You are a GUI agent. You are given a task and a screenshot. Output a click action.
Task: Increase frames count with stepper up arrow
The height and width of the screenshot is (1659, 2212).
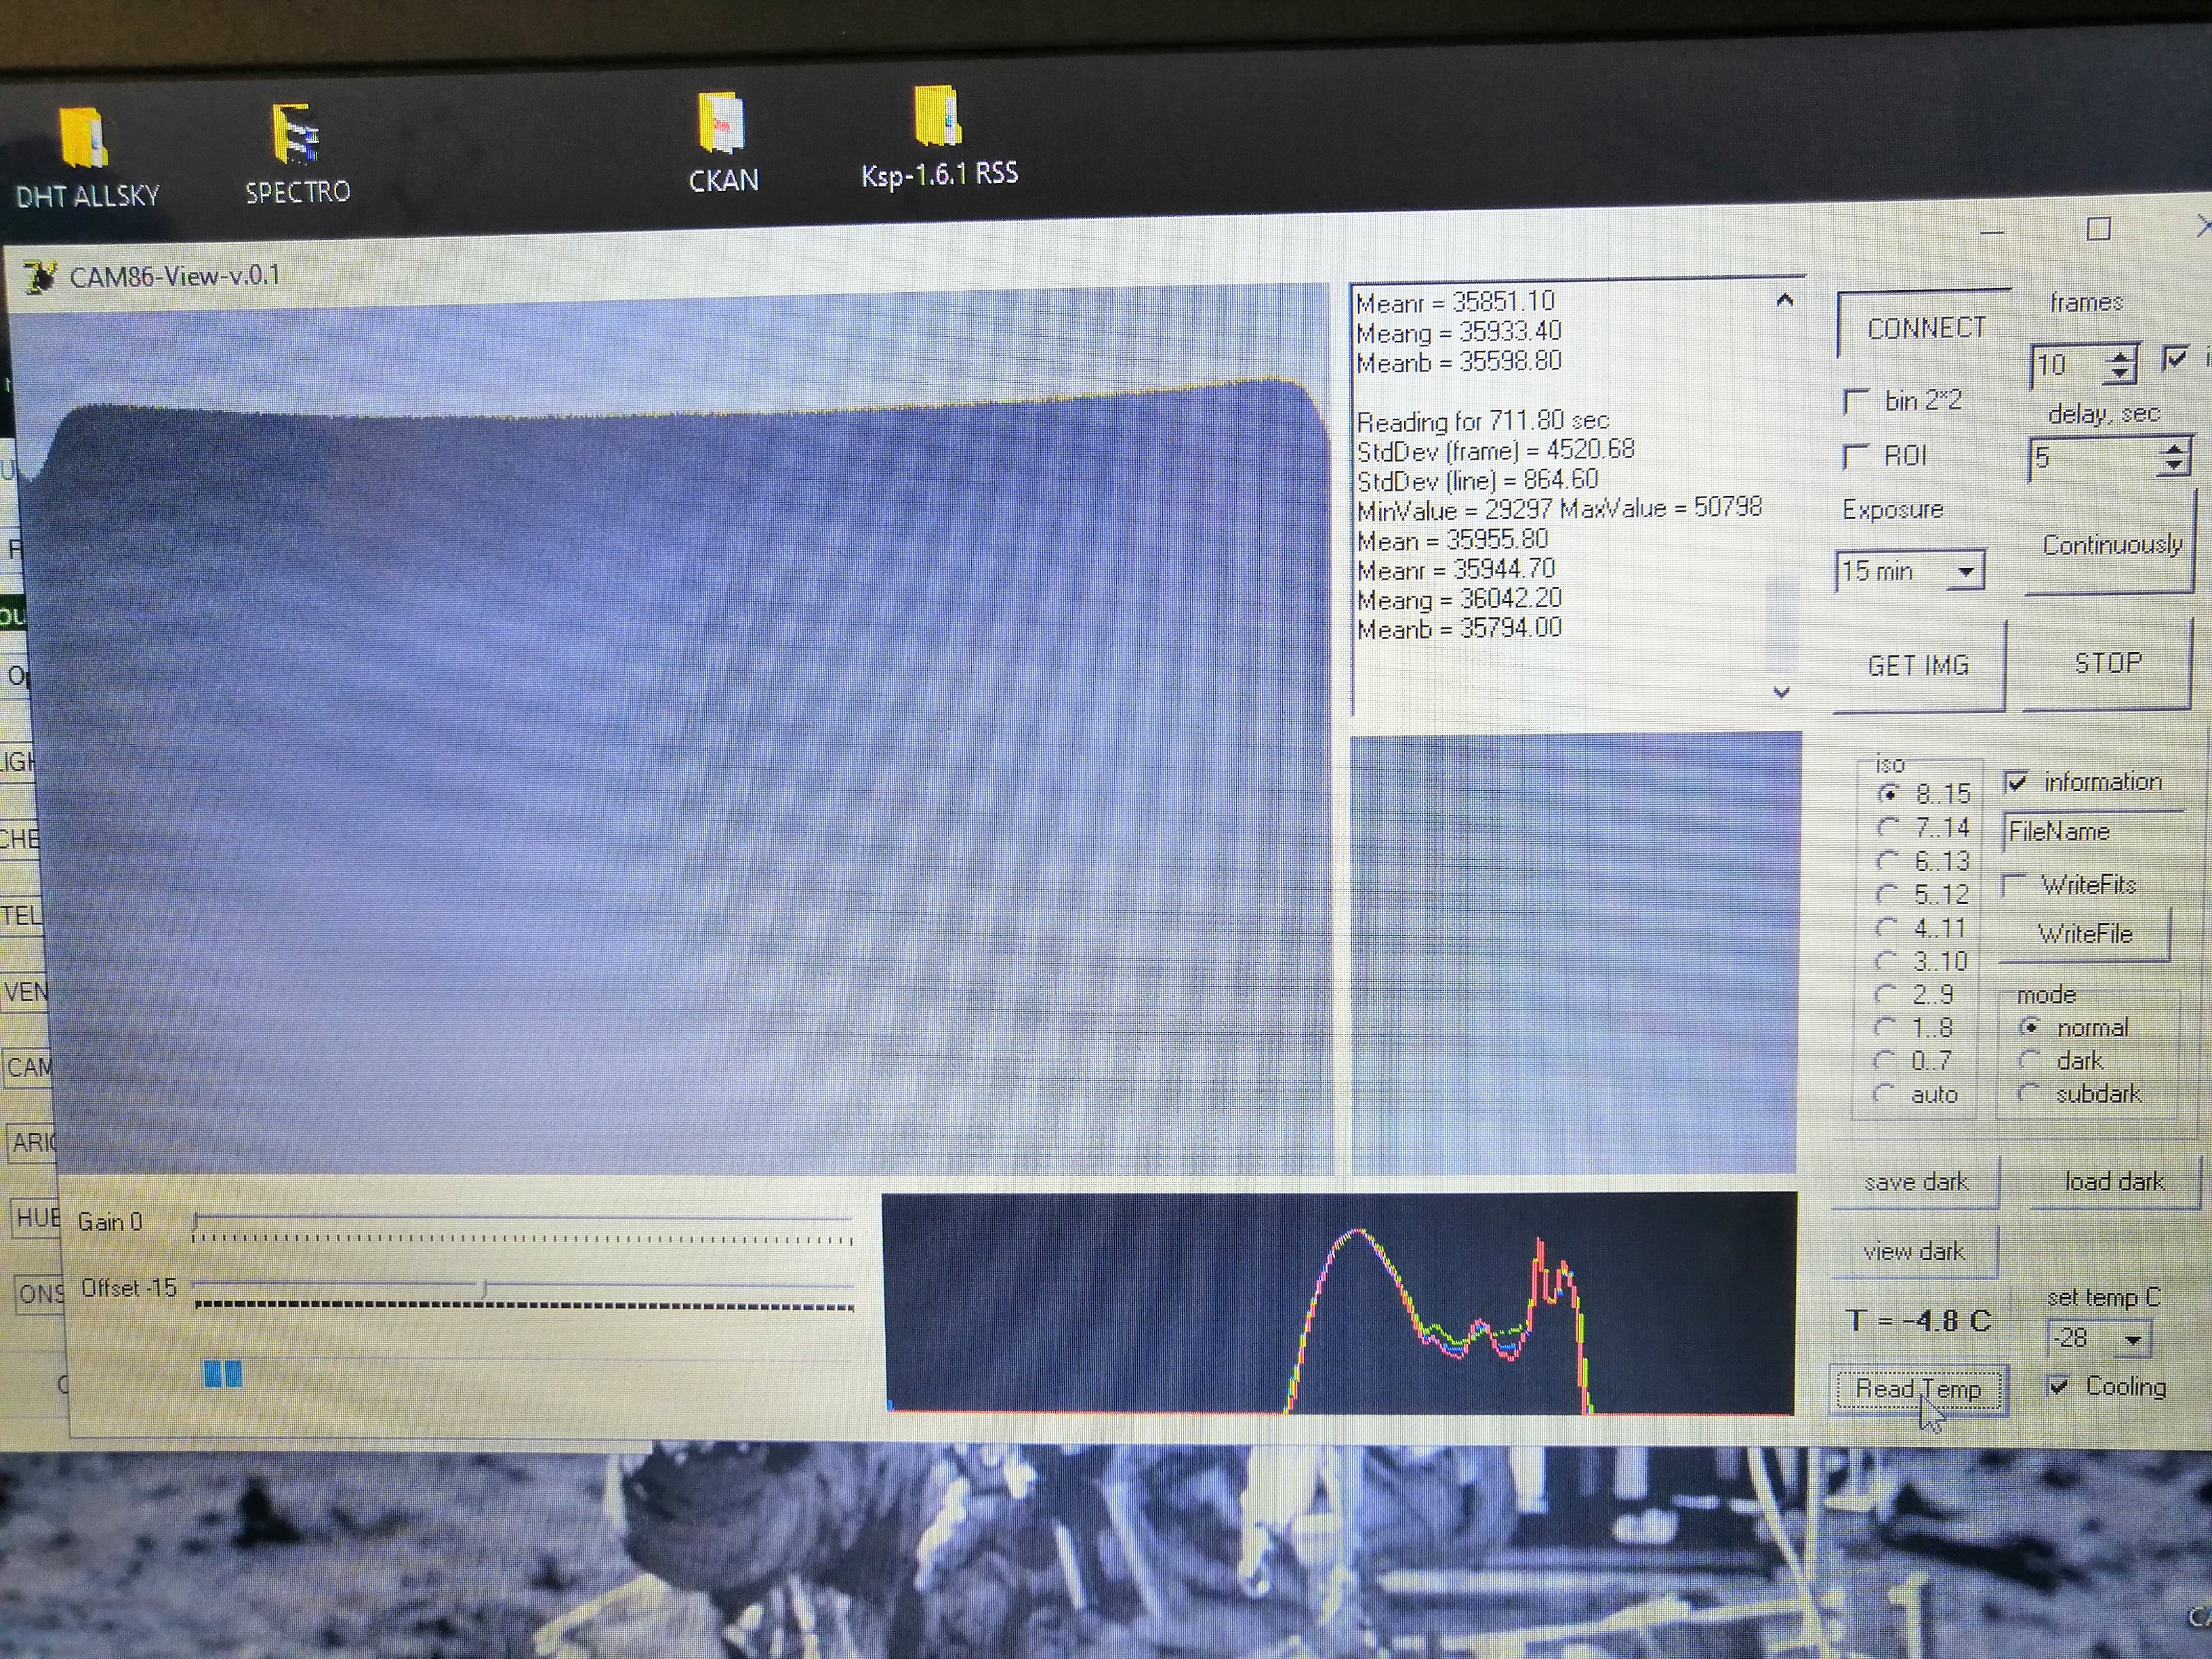point(2120,356)
